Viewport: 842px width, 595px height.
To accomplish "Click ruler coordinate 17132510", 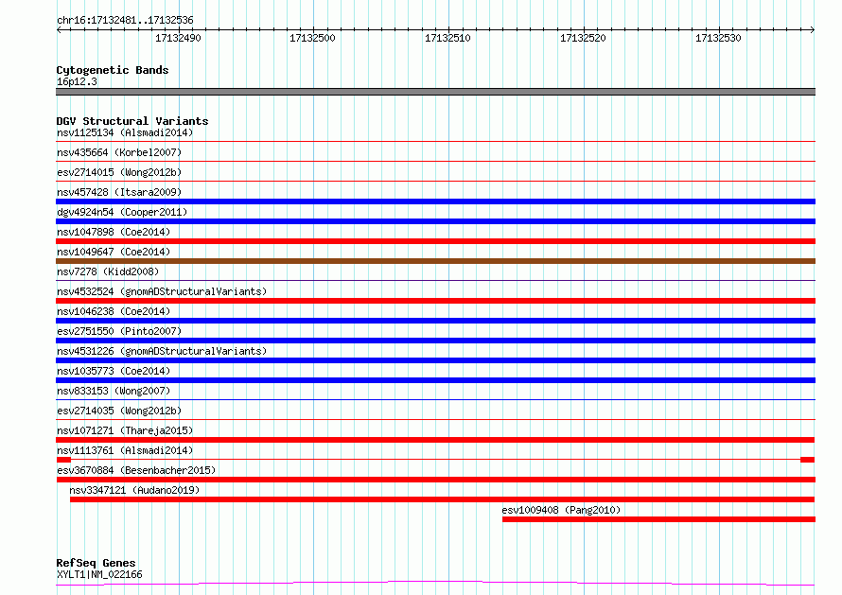I will click(447, 38).
